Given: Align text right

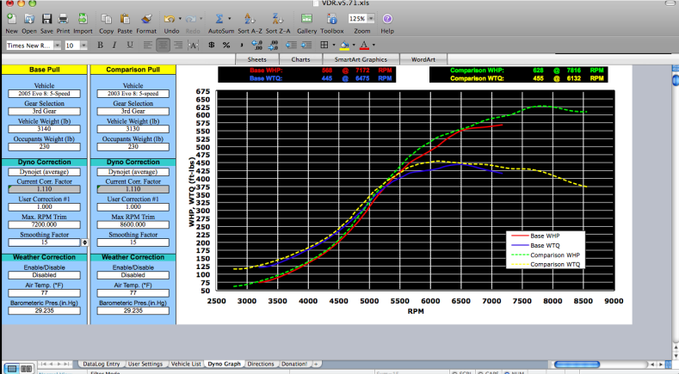Looking at the screenshot, I should [x=178, y=45].
